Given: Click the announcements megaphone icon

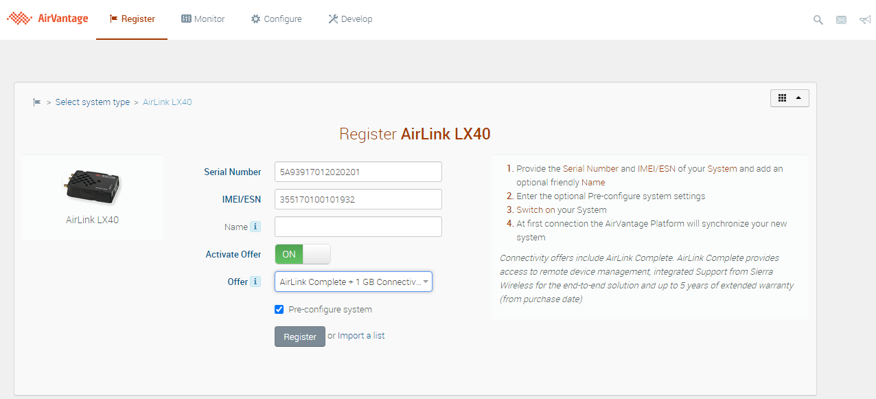Looking at the screenshot, I should (864, 20).
